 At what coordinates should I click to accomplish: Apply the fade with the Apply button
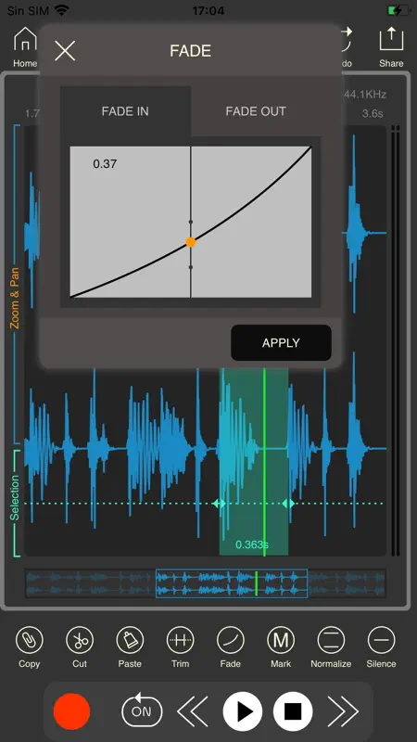pos(281,342)
